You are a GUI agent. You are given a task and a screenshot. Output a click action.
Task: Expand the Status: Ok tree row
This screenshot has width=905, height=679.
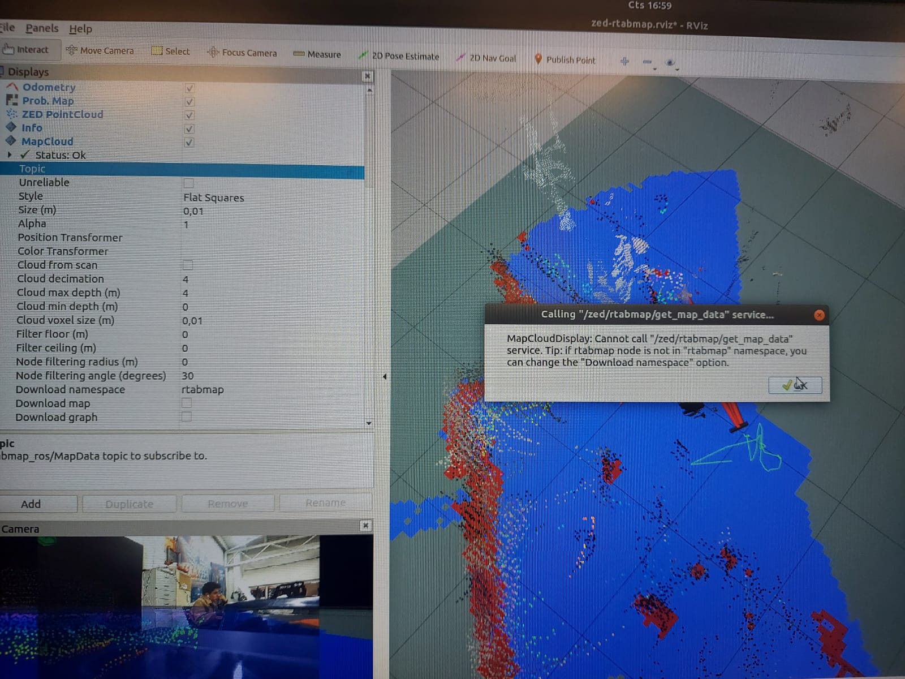click(x=9, y=154)
